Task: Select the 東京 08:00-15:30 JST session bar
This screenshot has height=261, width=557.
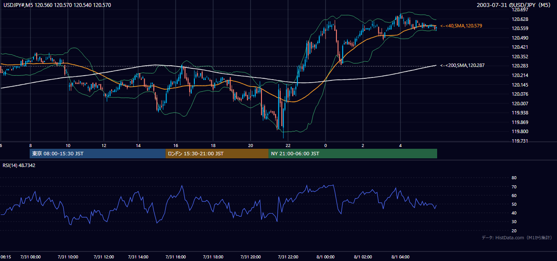Action: pyautogui.click(x=98, y=154)
